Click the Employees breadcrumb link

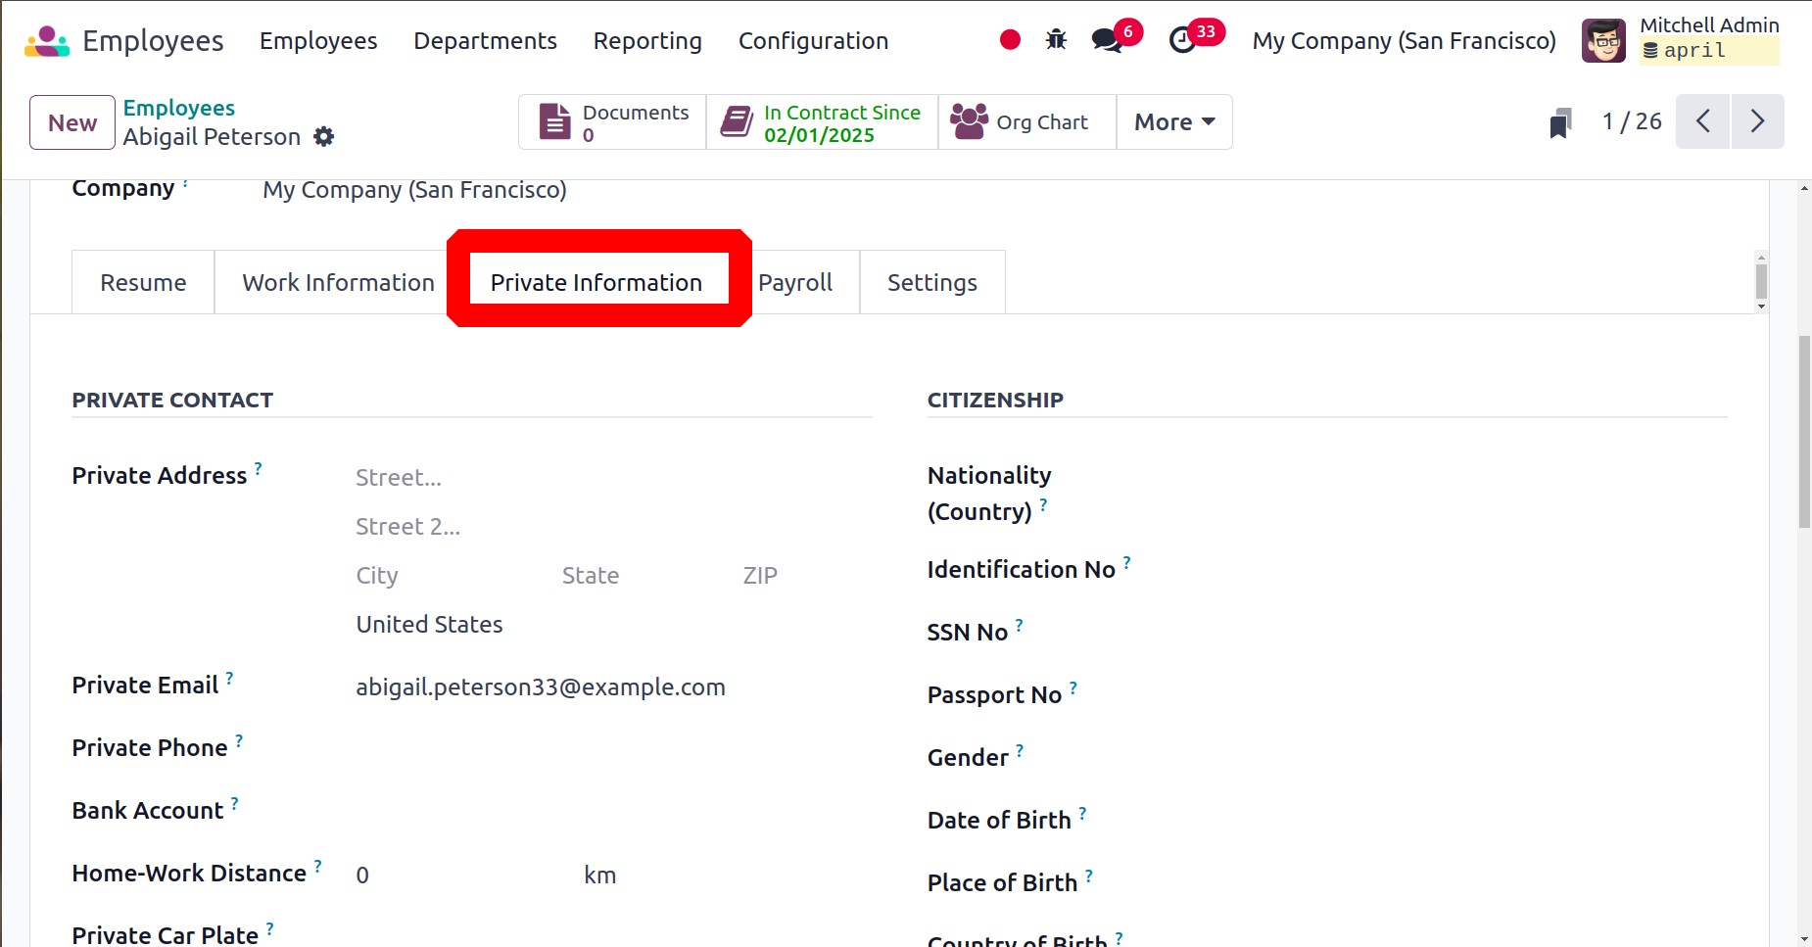point(179,108)
